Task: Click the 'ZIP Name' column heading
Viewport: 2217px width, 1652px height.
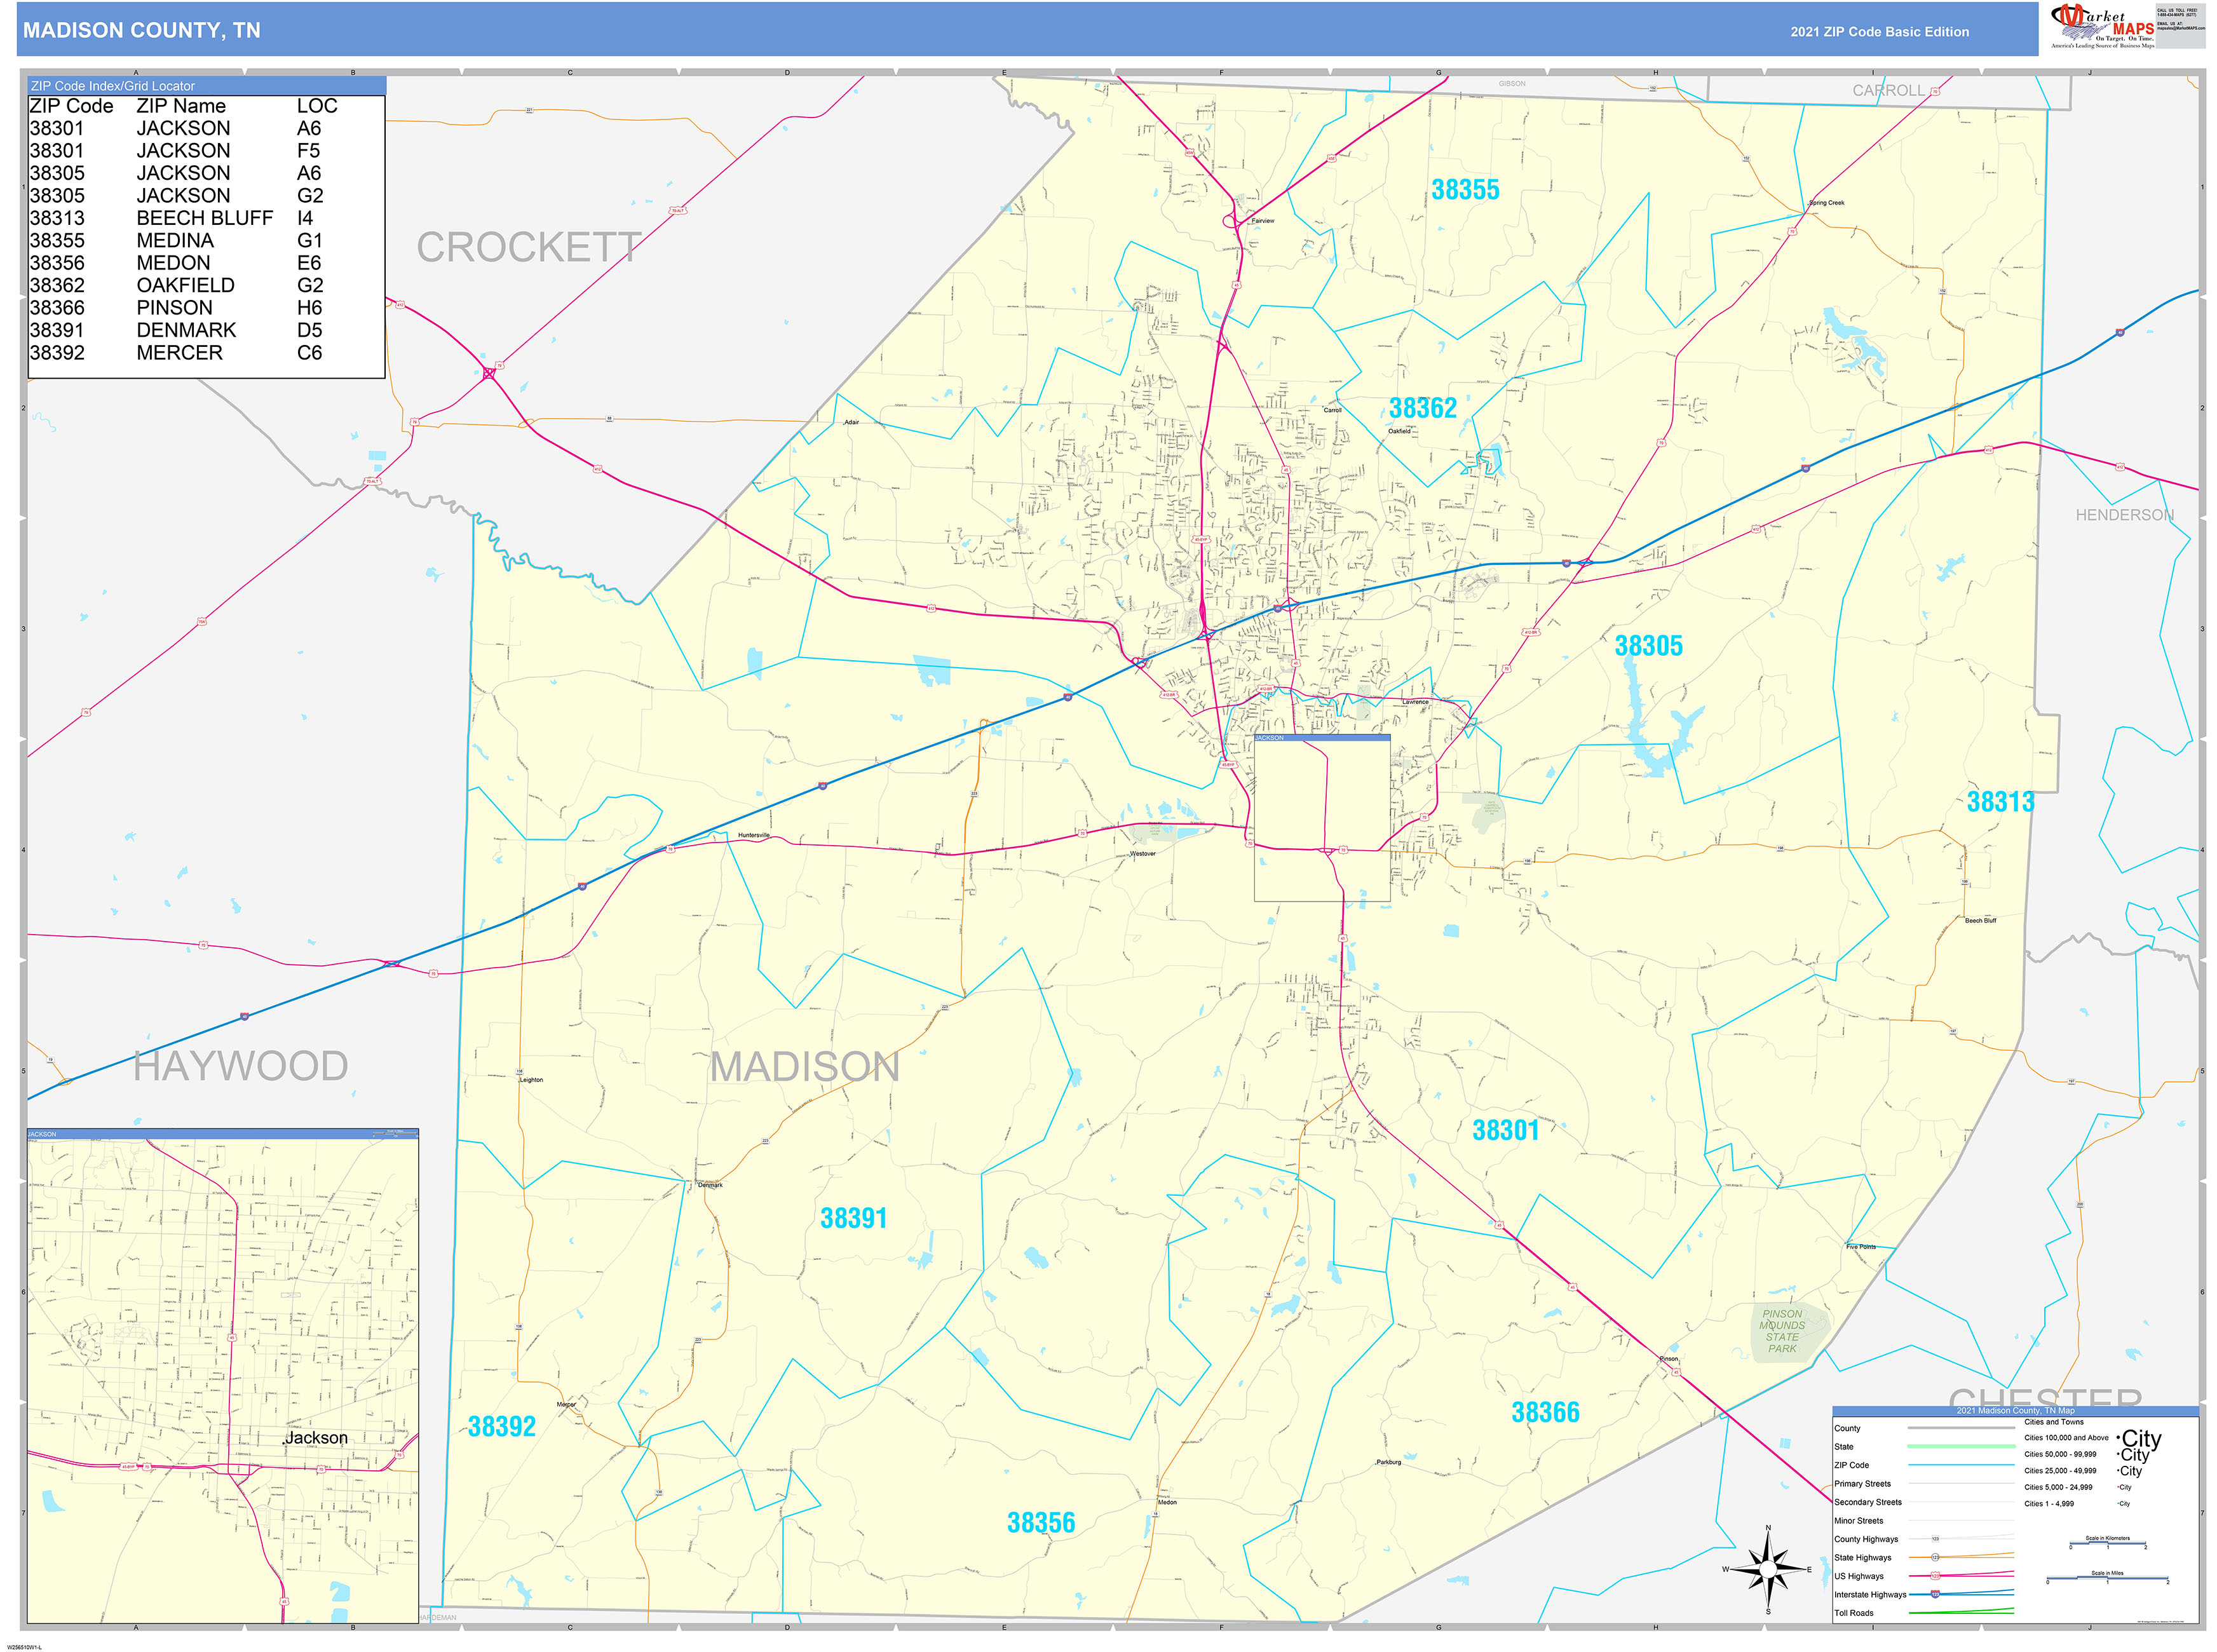Action: click(x=181, y=106)
